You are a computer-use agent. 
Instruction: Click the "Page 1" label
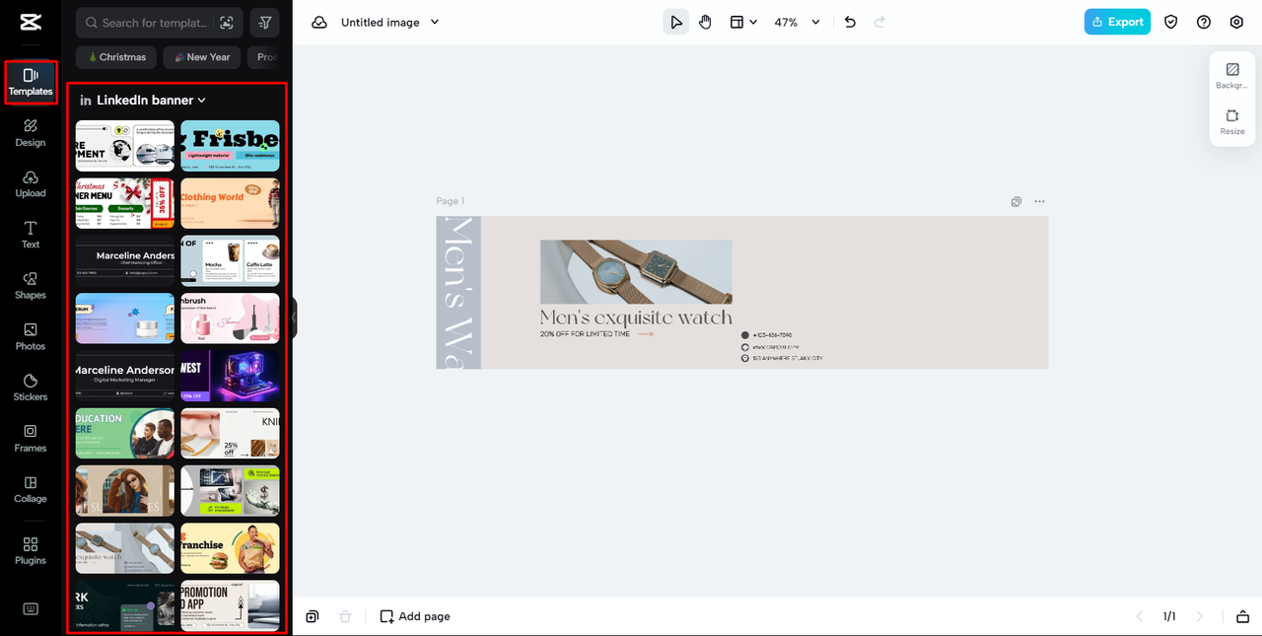[451, 201]
